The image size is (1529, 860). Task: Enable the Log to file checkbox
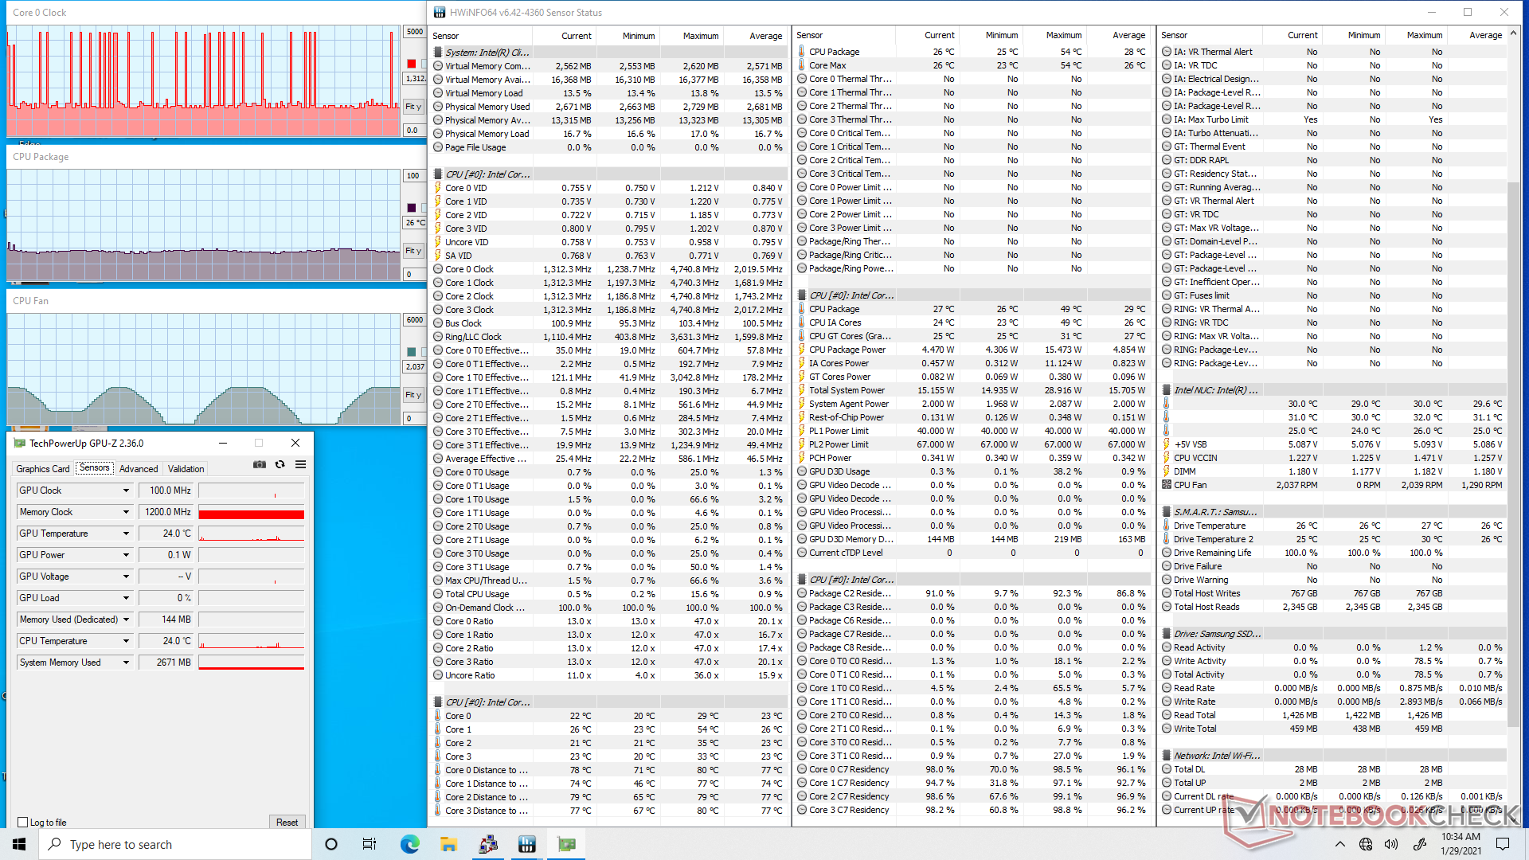[23, 823]
